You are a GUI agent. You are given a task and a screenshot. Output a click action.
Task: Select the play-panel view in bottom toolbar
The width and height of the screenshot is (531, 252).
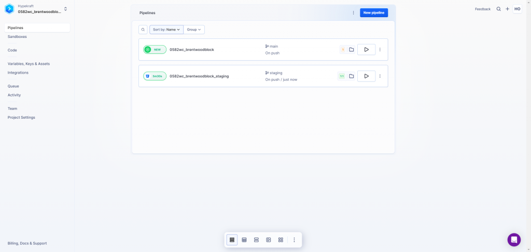point(269,240)
